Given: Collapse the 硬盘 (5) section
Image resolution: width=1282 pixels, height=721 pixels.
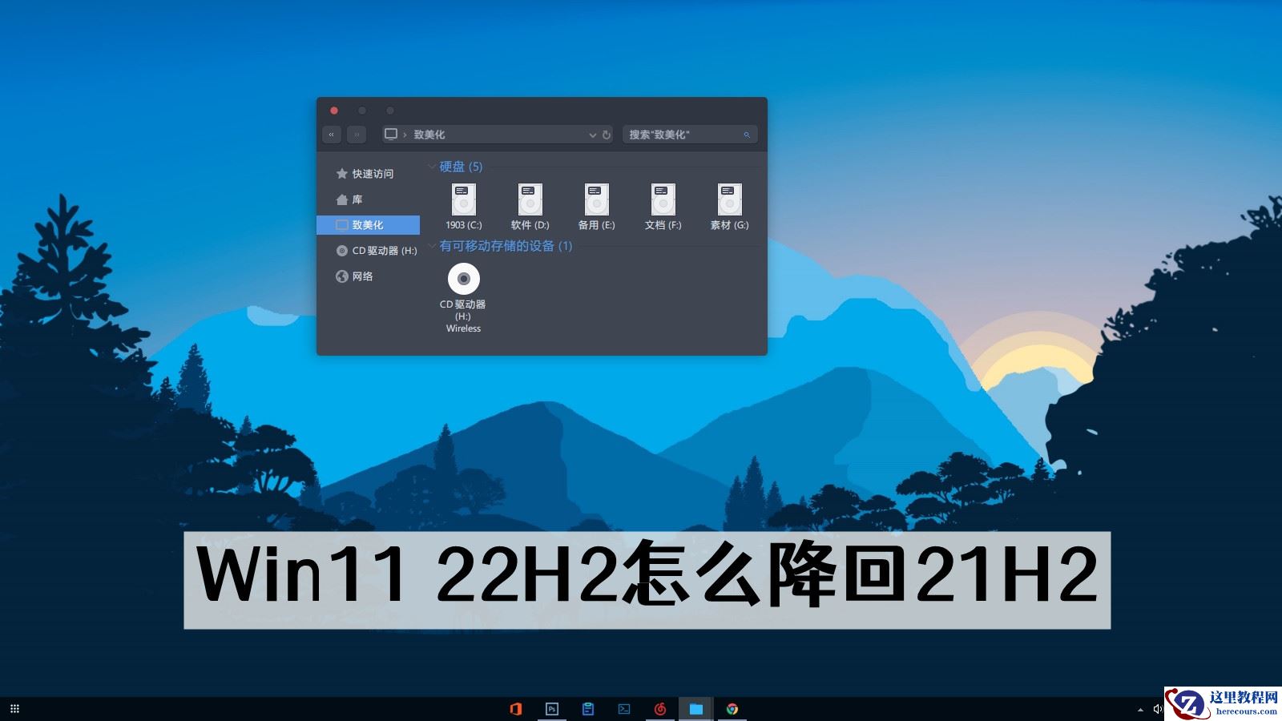Looking at the screenshot, I should [x=431, y=167].
